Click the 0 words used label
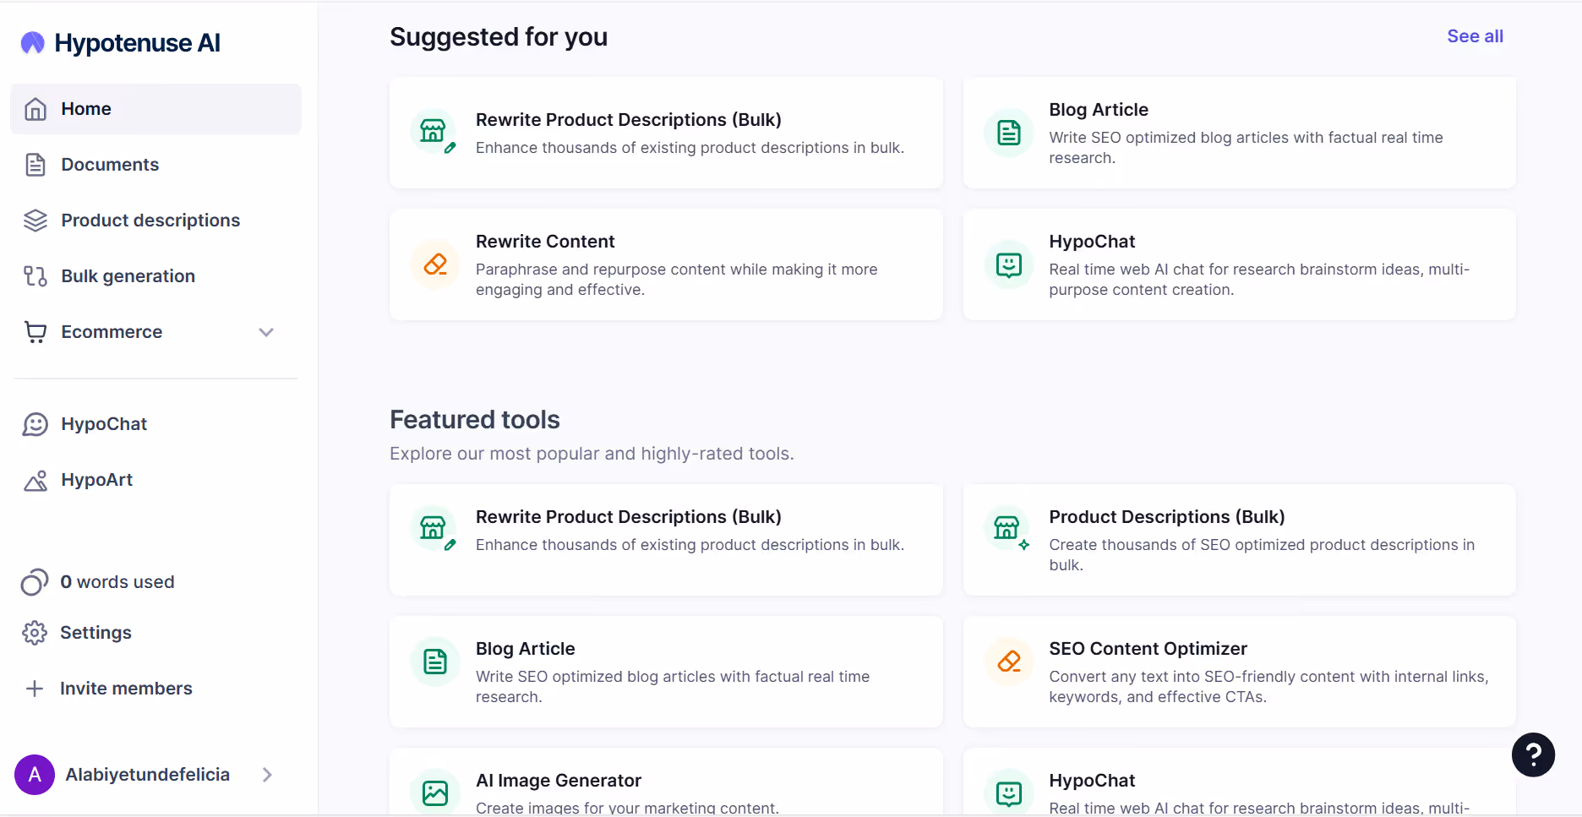The image size is (1582, 817). pyautogui.click(x=117, y=582)
